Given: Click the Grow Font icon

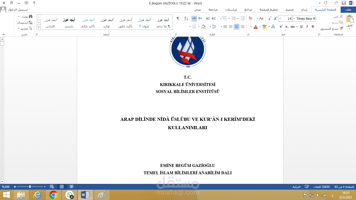Looking at the screenshot, I should [x=275, y=18].
